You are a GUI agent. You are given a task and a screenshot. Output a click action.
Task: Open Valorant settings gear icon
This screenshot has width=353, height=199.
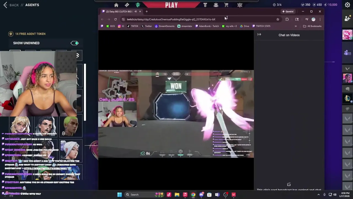(347, 5)
